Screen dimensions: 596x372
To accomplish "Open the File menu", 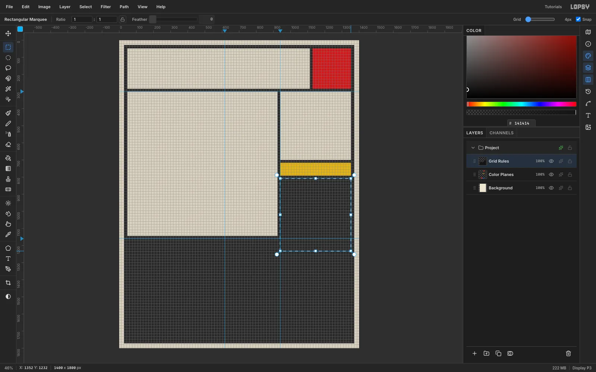I will tap(9, 7).
